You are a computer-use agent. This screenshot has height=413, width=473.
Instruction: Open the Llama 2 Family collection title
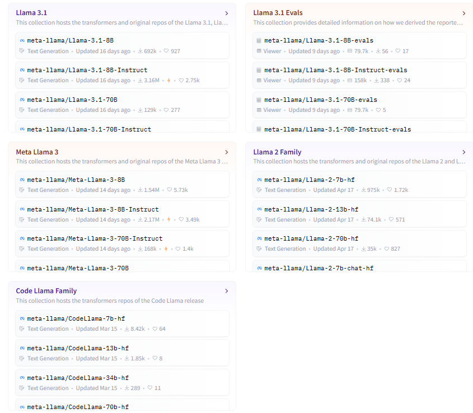point(277,152)
